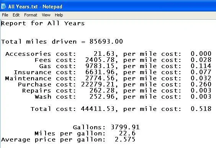Viewport: 216px width, 148px height.
Task: Click the Insurance per mile cost 0.077
Action: coord(201,72)
